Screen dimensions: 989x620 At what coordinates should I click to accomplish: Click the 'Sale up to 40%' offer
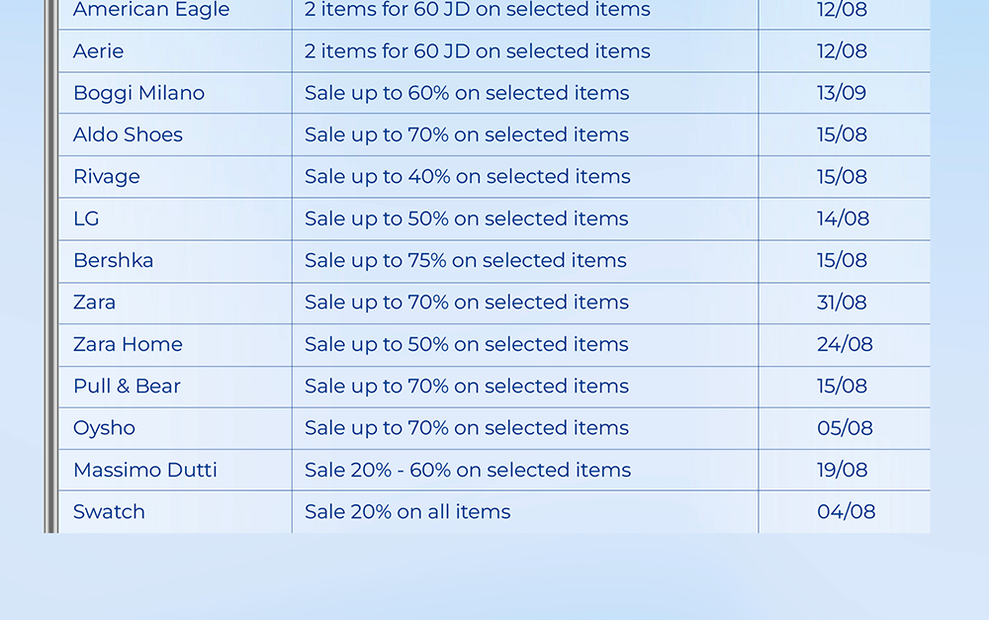coord(468,177)
